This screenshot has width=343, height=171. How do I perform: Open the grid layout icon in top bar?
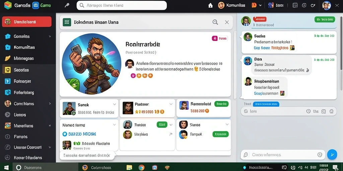[295, 5]
